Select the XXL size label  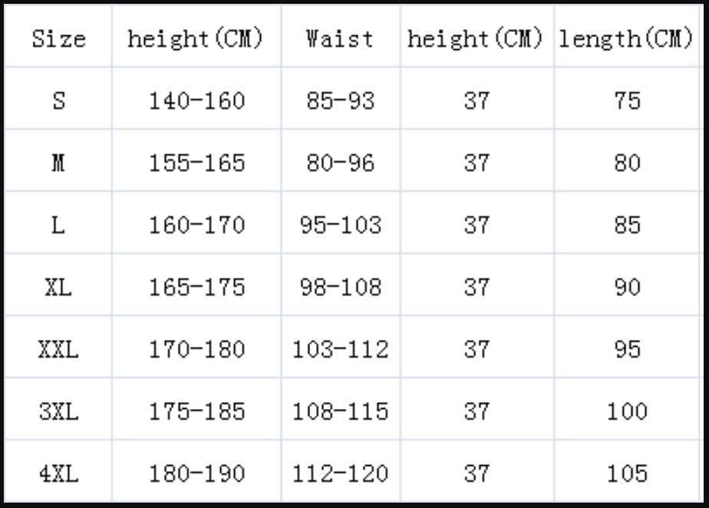pyautogui.click(x=59, y=349)
